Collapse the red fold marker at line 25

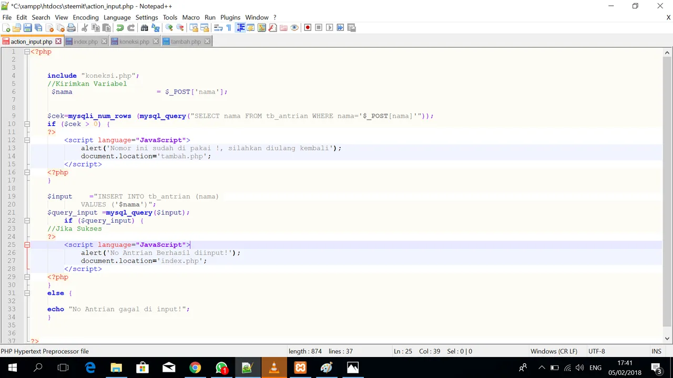pos(27,245)
